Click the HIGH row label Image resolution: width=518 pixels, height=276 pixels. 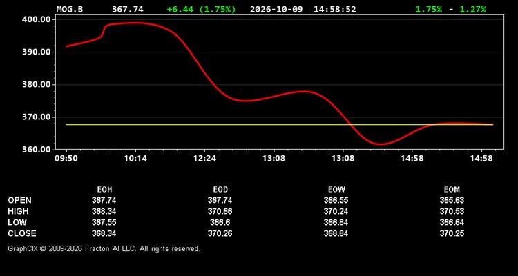[x=18, y=211]
